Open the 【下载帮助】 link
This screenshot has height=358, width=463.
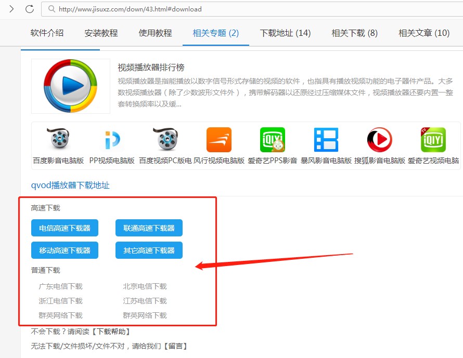(x=111, y=332)
